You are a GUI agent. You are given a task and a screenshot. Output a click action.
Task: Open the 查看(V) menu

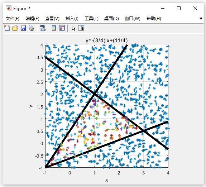[x=52, y=19]
